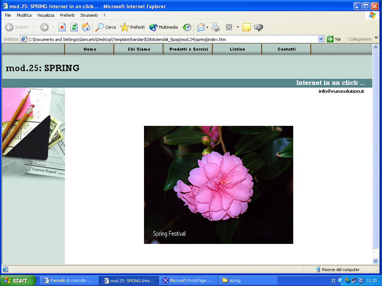
Task: Expand the address bar dropdown list
Action: pos(321,39)
